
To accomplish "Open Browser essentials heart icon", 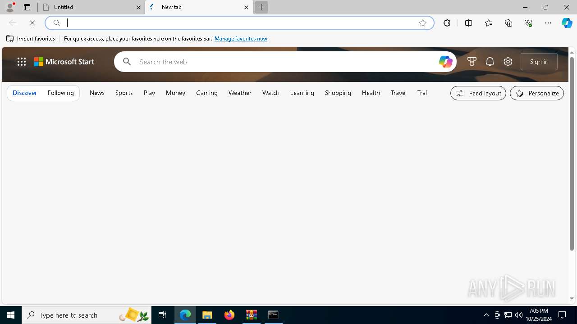I will 528,23.
